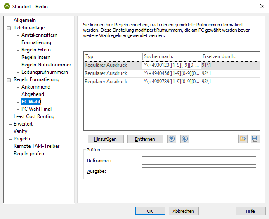269x219 pixels.
Task: Click the move rule down arrow icon
Action: pyautogui.click(x=184, y=139)
